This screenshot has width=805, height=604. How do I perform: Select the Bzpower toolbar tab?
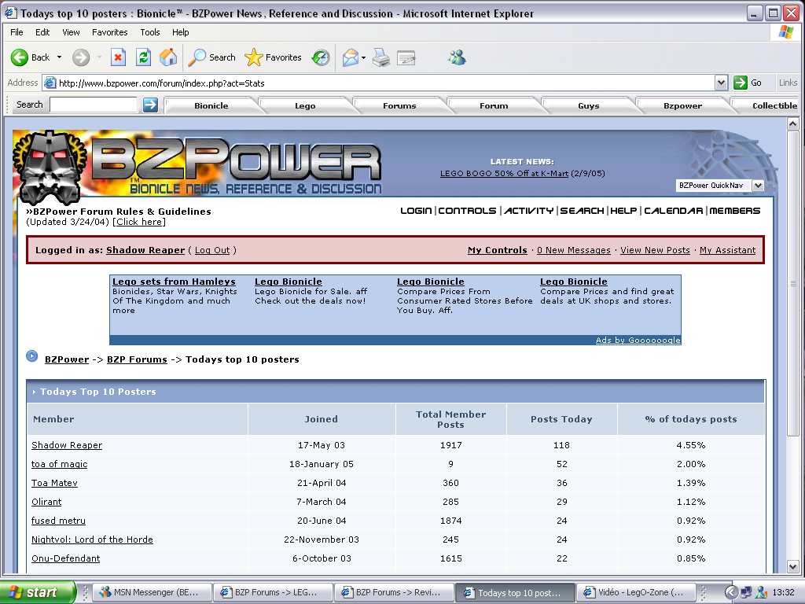pos(682,106)
